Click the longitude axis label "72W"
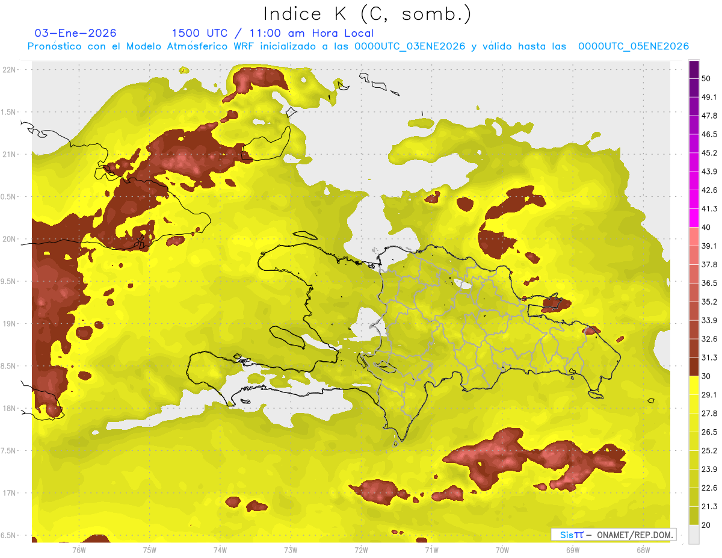The height and width of the screenshot is (558, 722). pos(361,550)
